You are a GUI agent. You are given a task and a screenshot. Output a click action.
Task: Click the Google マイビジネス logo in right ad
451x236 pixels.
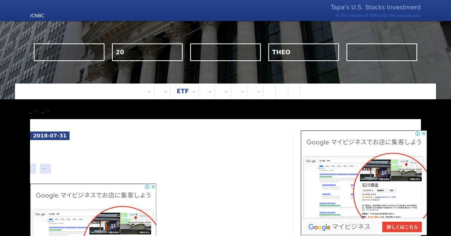(339, 227)
